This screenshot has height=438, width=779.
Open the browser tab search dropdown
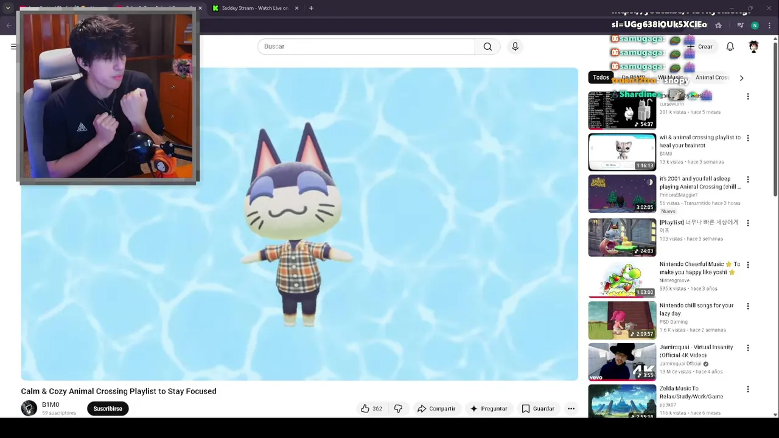7,8
